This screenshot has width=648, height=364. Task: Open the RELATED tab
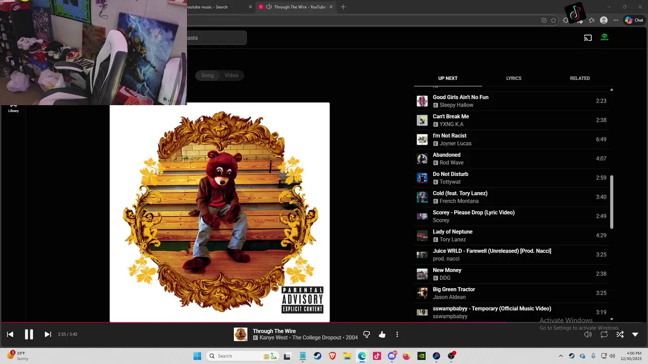(580, 78)
